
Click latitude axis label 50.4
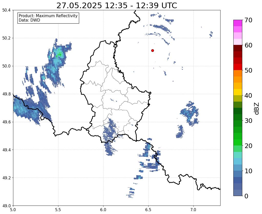coord(6,10)
